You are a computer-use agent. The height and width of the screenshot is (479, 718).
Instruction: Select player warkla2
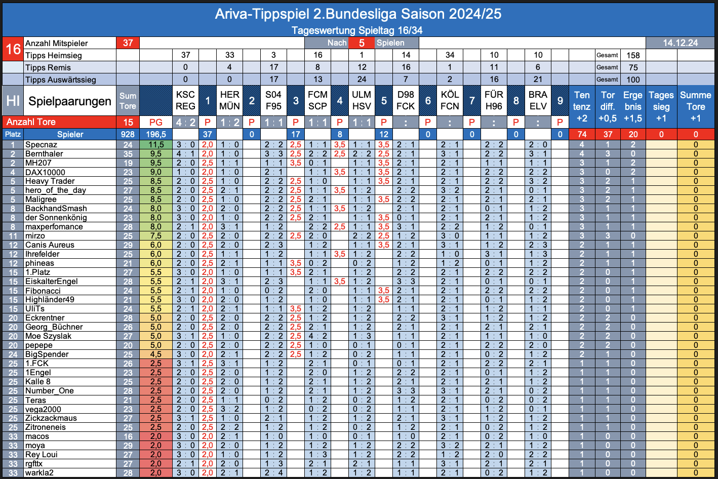(70, 473)
